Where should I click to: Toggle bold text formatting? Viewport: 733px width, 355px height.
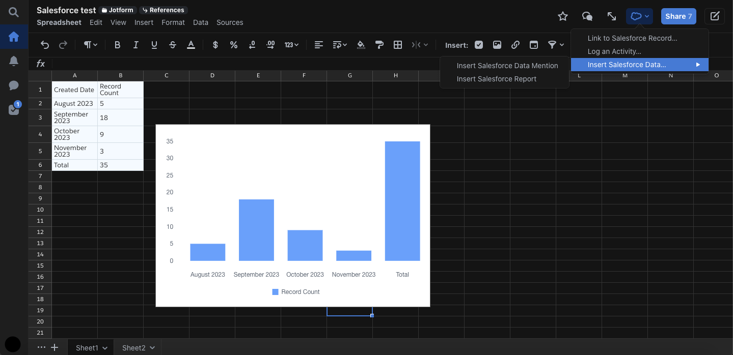click(117, 45)
